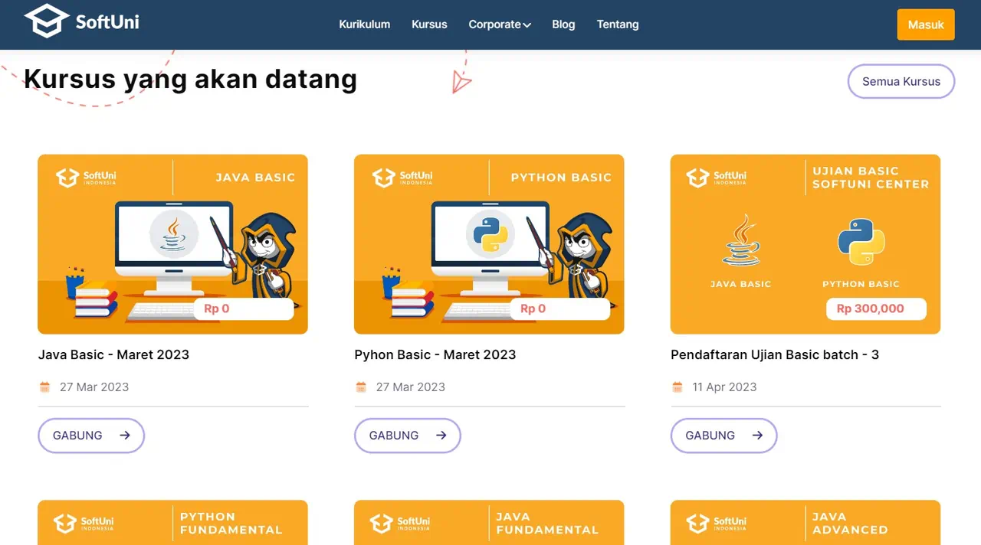
Task: Join Java Basic with the GABUNG button
Action: click(x=91, y=436)
